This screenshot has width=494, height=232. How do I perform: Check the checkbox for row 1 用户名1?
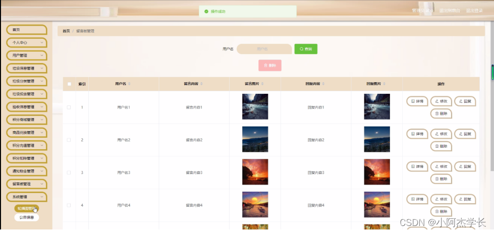point(69,107)
